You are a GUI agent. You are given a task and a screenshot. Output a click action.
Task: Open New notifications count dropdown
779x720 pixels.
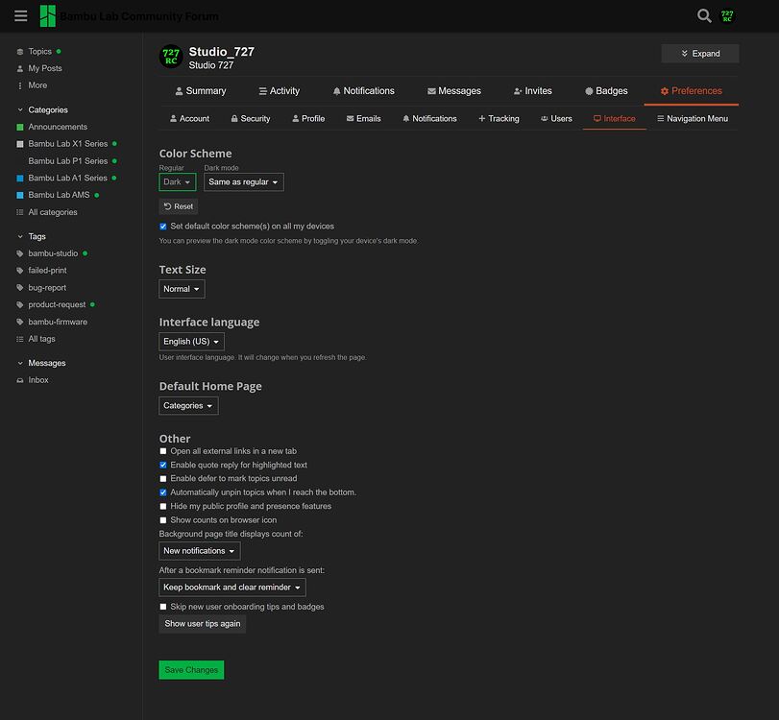[x=199, y=551]
